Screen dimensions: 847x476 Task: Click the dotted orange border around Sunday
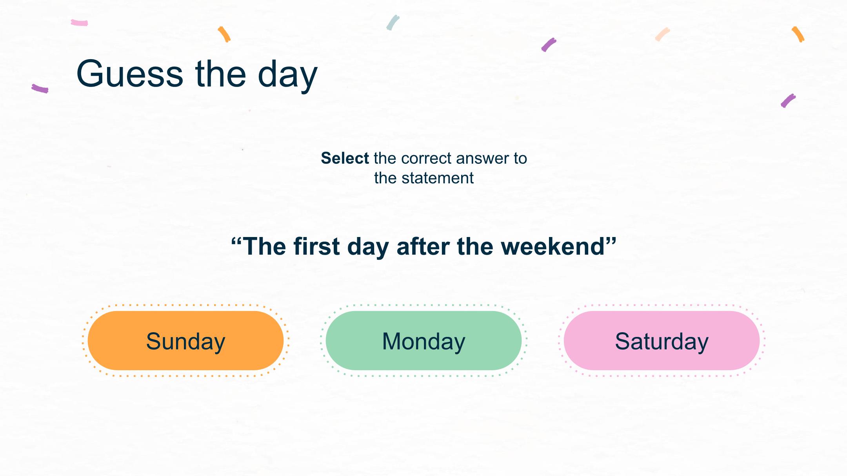click(x=185, y=305)
